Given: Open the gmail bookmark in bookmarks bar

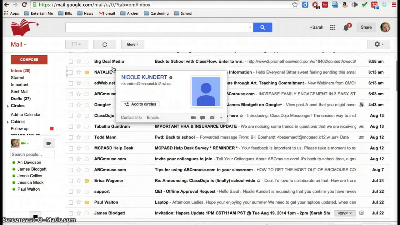Looking at the screenshot, I should coord(107,13).
